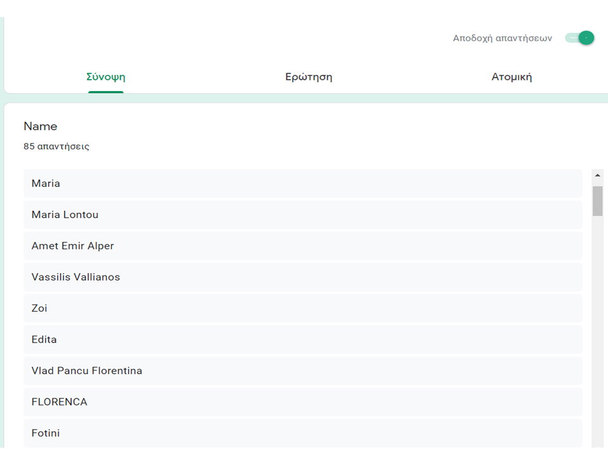Click the 'Name' question title
The image size is (608, 456).
pos(41,127)
